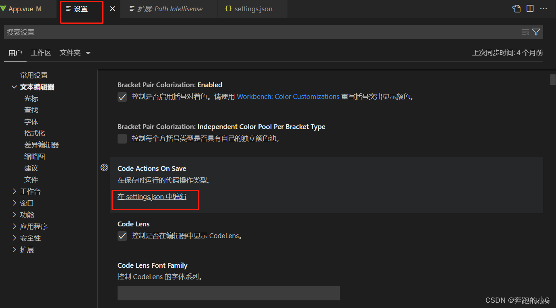Open the 扩展: Path Intellisense tab

click(169, 9)
